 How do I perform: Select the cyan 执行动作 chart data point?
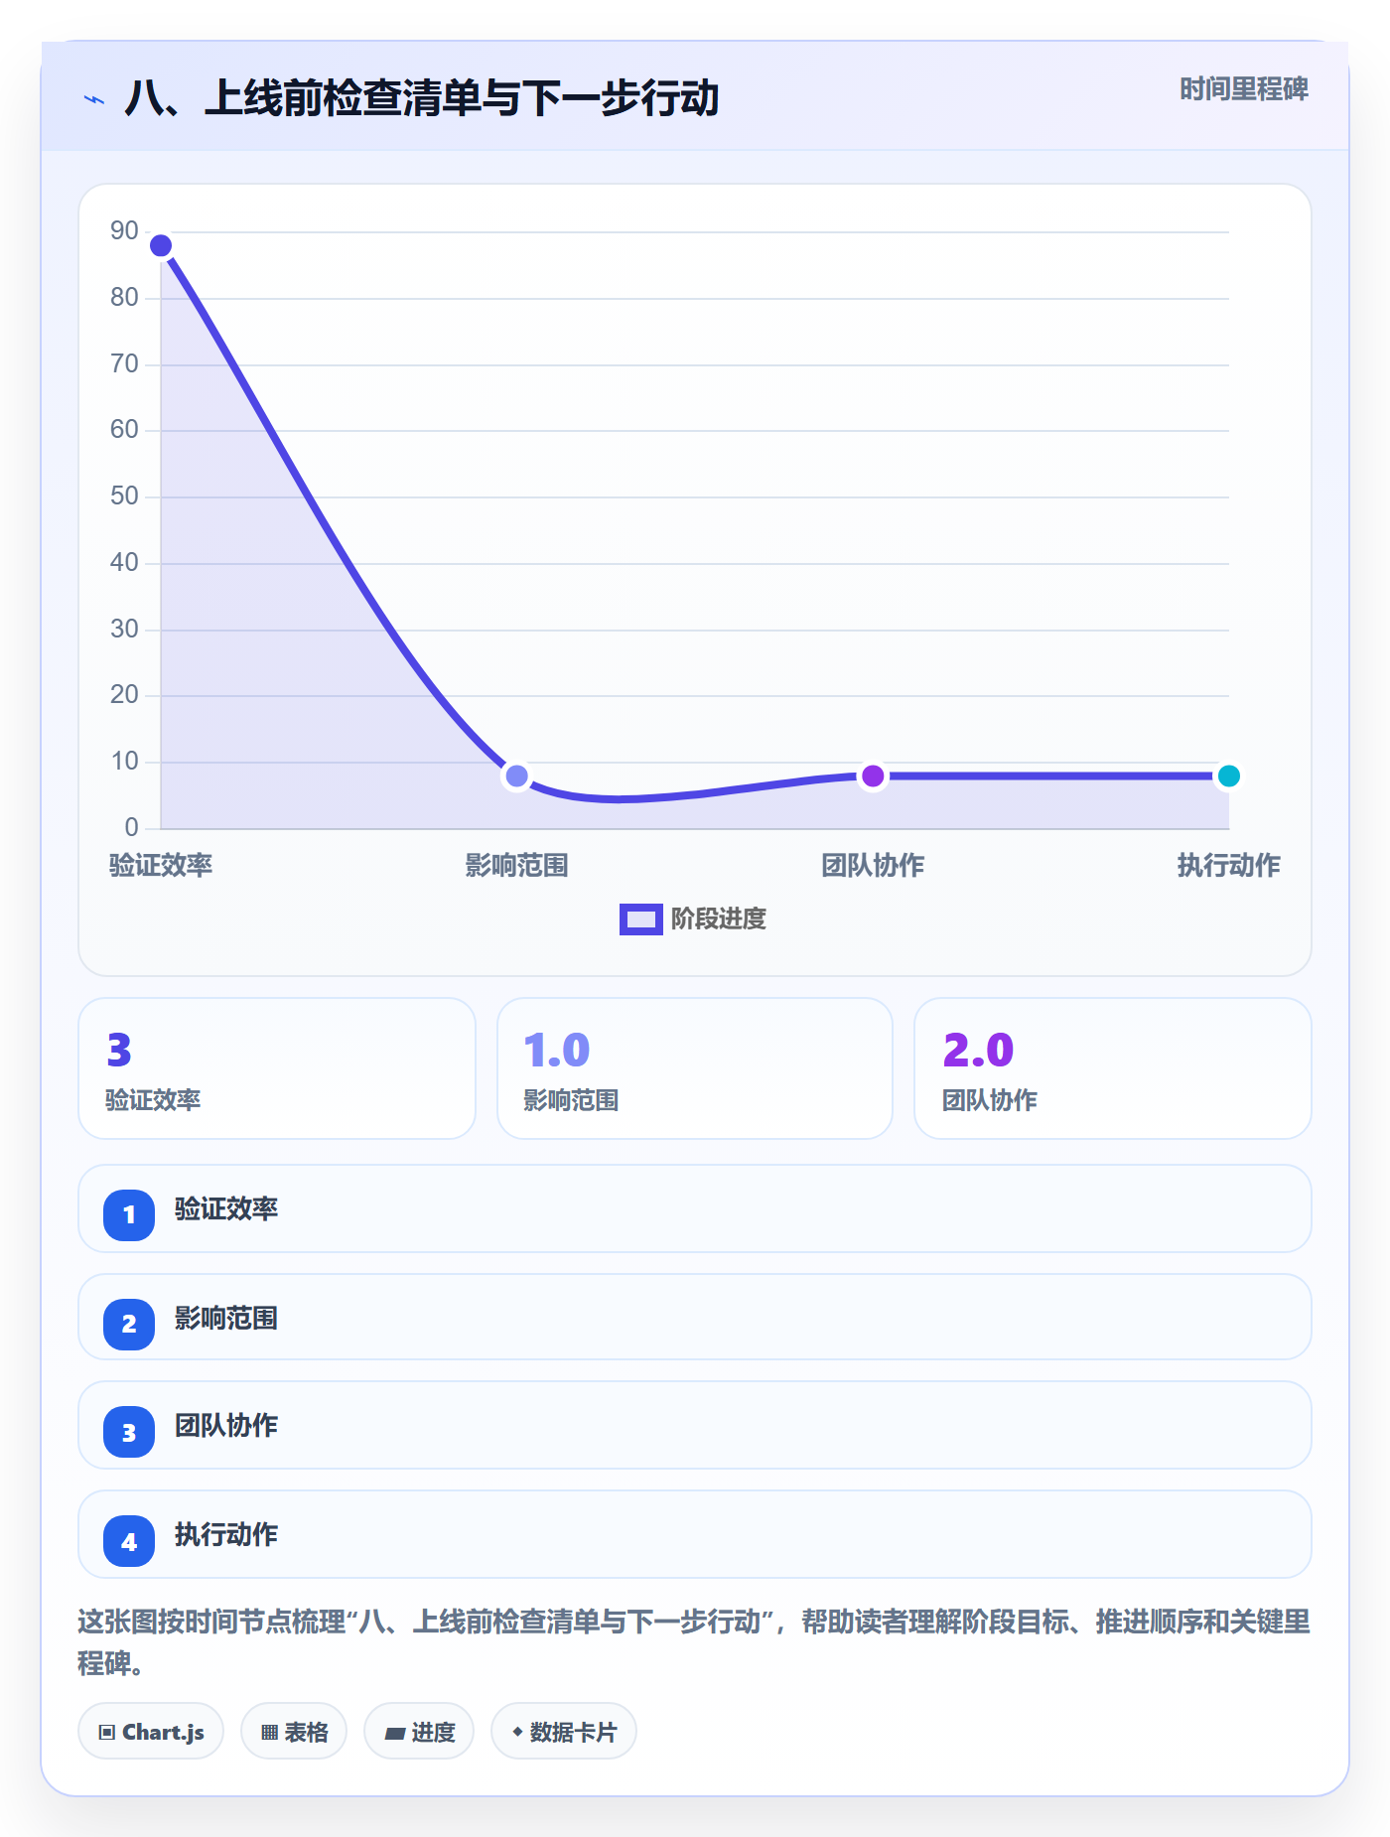point(1228,776)
